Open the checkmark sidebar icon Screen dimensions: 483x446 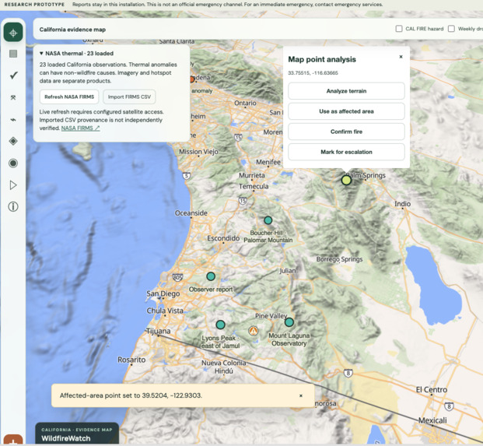click(x=13, y=76)
